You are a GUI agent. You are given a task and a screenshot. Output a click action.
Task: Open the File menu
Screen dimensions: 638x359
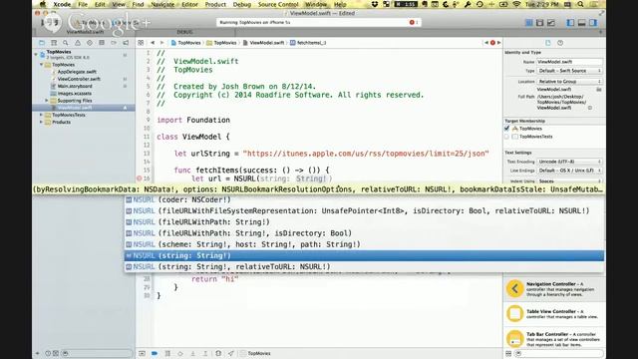tap(83, 4)
